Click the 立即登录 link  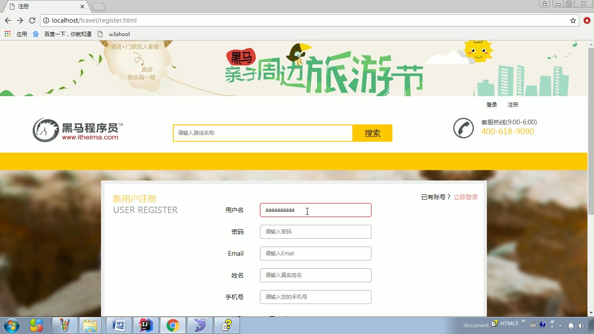pos(466,197)
